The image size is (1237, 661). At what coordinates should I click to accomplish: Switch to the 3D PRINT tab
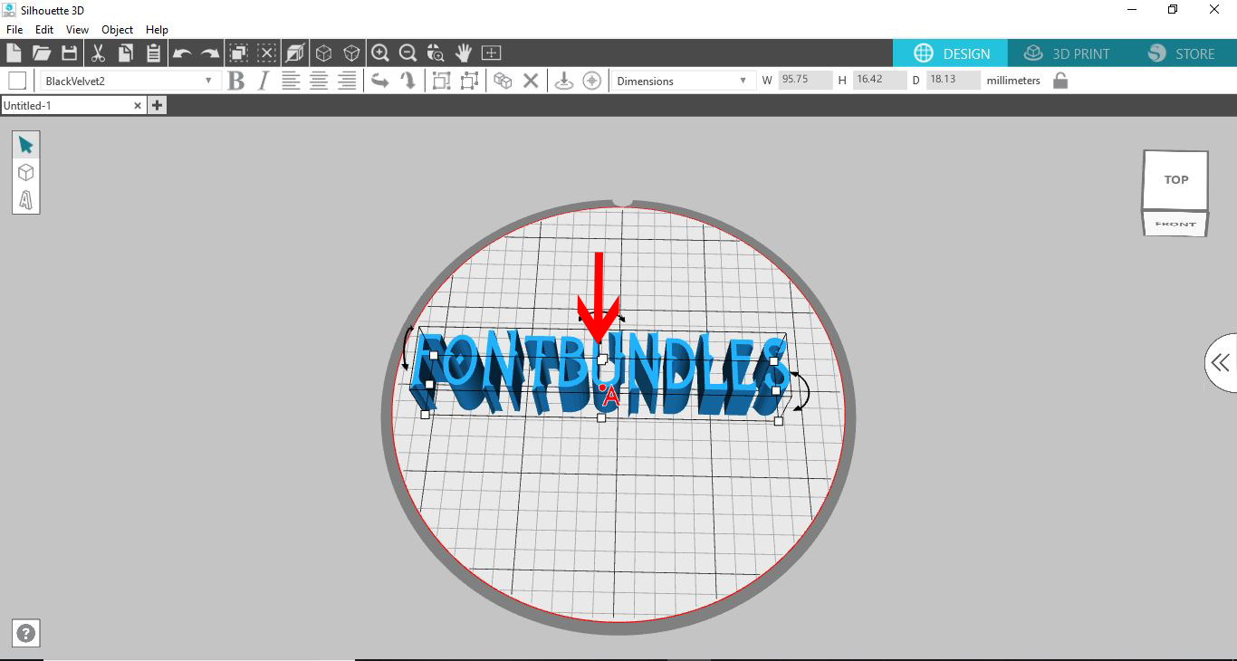point(1066,53)
